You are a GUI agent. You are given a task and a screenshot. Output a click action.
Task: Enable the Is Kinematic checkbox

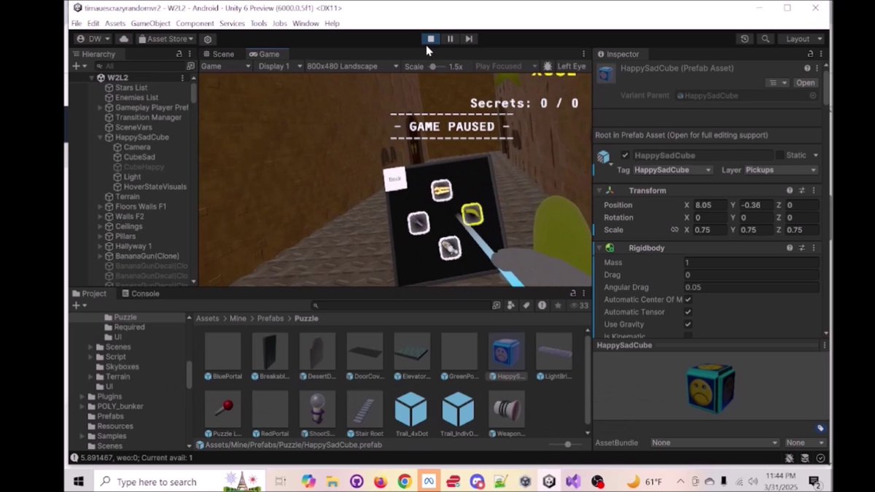click(x=688, y=335)
